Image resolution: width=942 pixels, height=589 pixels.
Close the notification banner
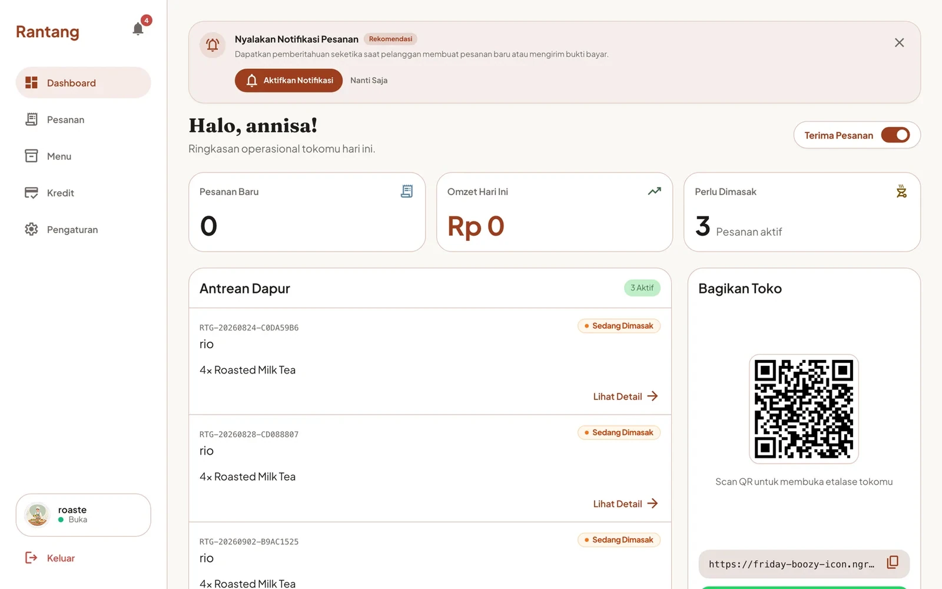pos(899,43)
